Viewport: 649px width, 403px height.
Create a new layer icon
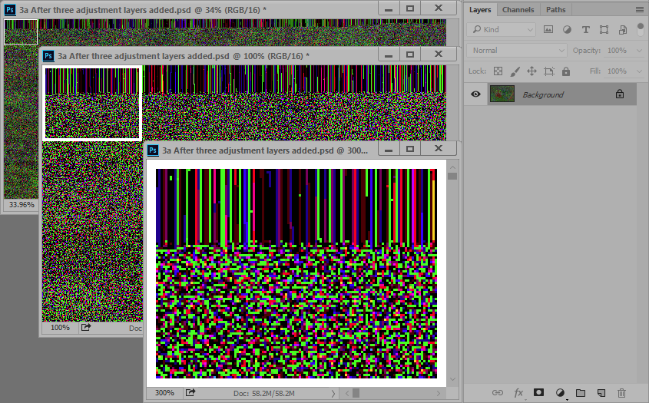point(601,393)
